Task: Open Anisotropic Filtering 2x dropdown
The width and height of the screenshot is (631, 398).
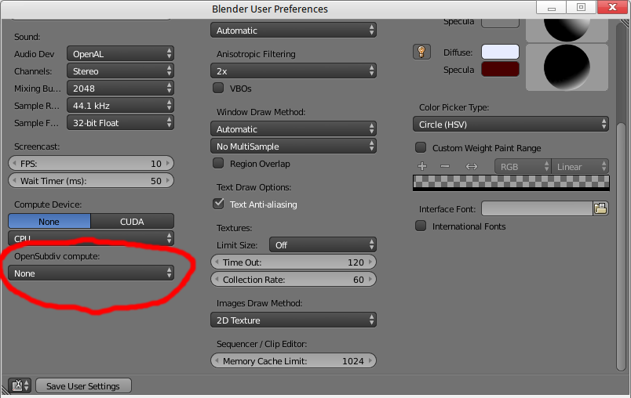Action: tap(294, 71)
